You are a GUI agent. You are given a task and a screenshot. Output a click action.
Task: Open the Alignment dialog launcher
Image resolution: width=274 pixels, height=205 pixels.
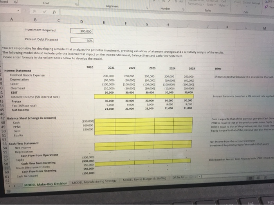click(x=147, y=8)
